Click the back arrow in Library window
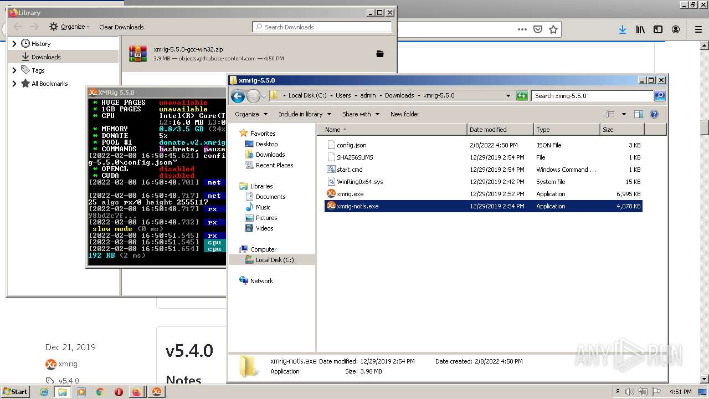This screenshot has width=709, height=399. [x=18, y=27]
